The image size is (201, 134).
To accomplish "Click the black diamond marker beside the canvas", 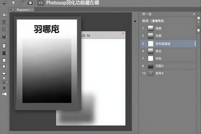I will (135, 21).
